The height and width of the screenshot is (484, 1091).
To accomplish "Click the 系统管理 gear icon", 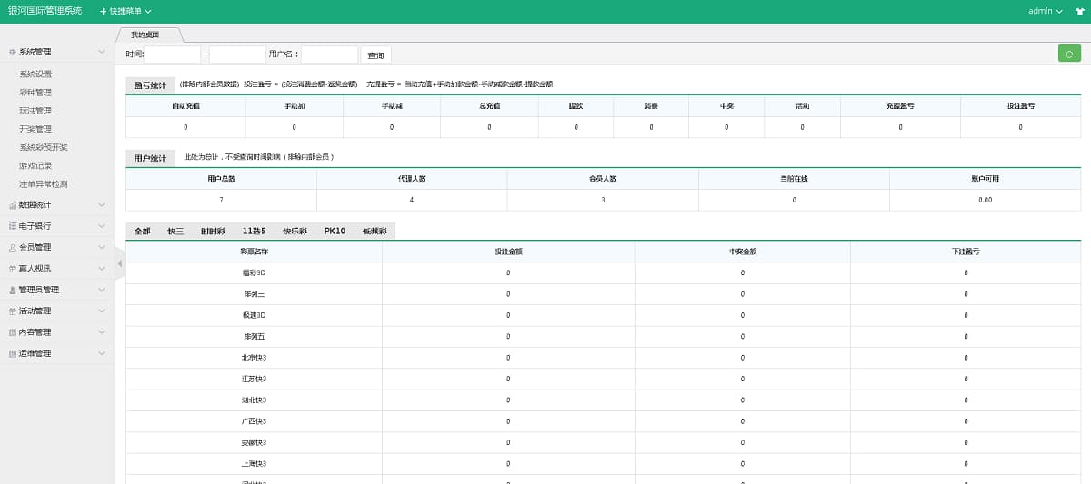I will pyautogui.click(x=12, y=53).
